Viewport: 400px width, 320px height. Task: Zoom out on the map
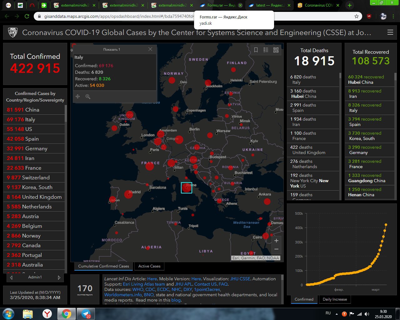pos(276,249)
